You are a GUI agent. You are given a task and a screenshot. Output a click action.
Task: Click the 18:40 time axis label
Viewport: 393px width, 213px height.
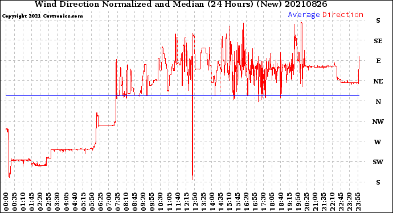click(280, 202)
